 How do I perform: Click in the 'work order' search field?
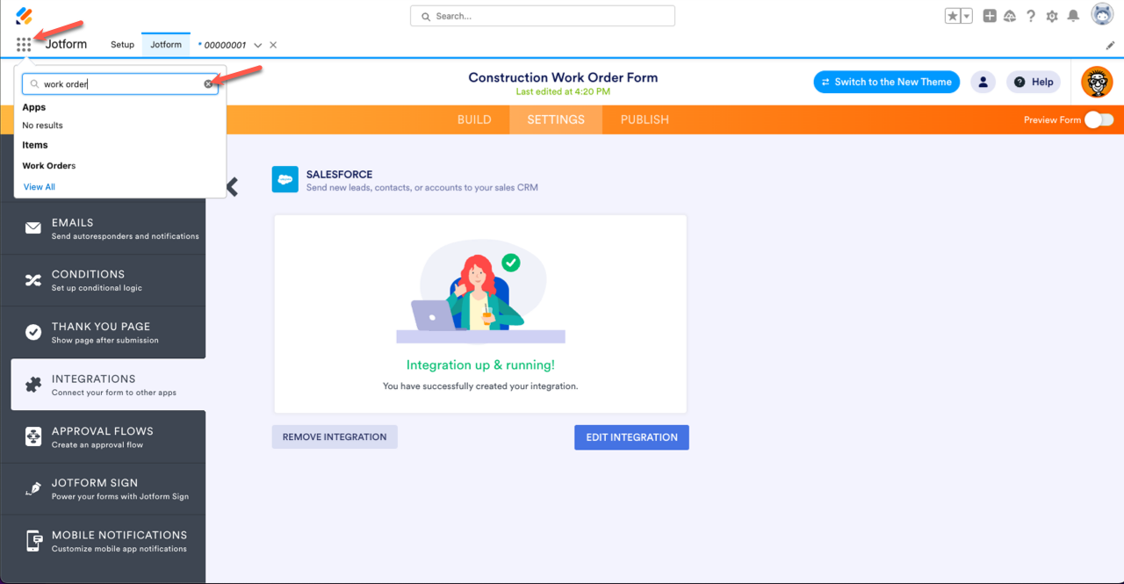pyautogui.click(x=120, y=84)
